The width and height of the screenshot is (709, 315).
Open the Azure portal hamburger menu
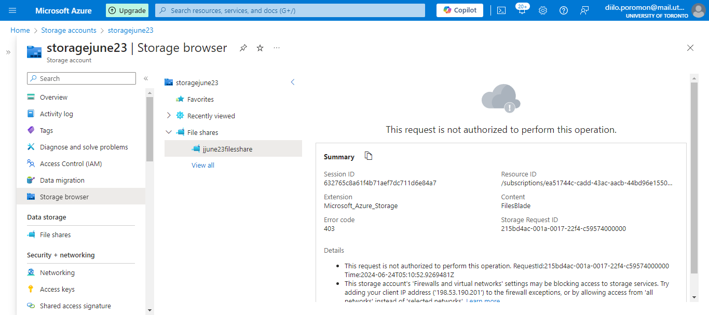click(x=13, y=10)
